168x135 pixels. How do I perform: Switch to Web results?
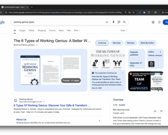(69, 30)
